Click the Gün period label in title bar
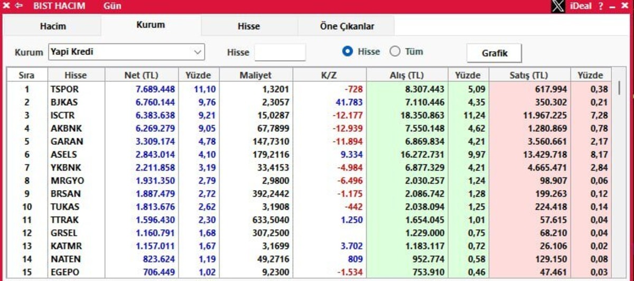The height and width of the screenshot is (281, 634). pos(113,6)
